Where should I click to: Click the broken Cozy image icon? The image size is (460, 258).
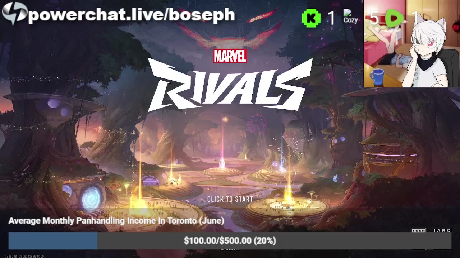(347, 13)
